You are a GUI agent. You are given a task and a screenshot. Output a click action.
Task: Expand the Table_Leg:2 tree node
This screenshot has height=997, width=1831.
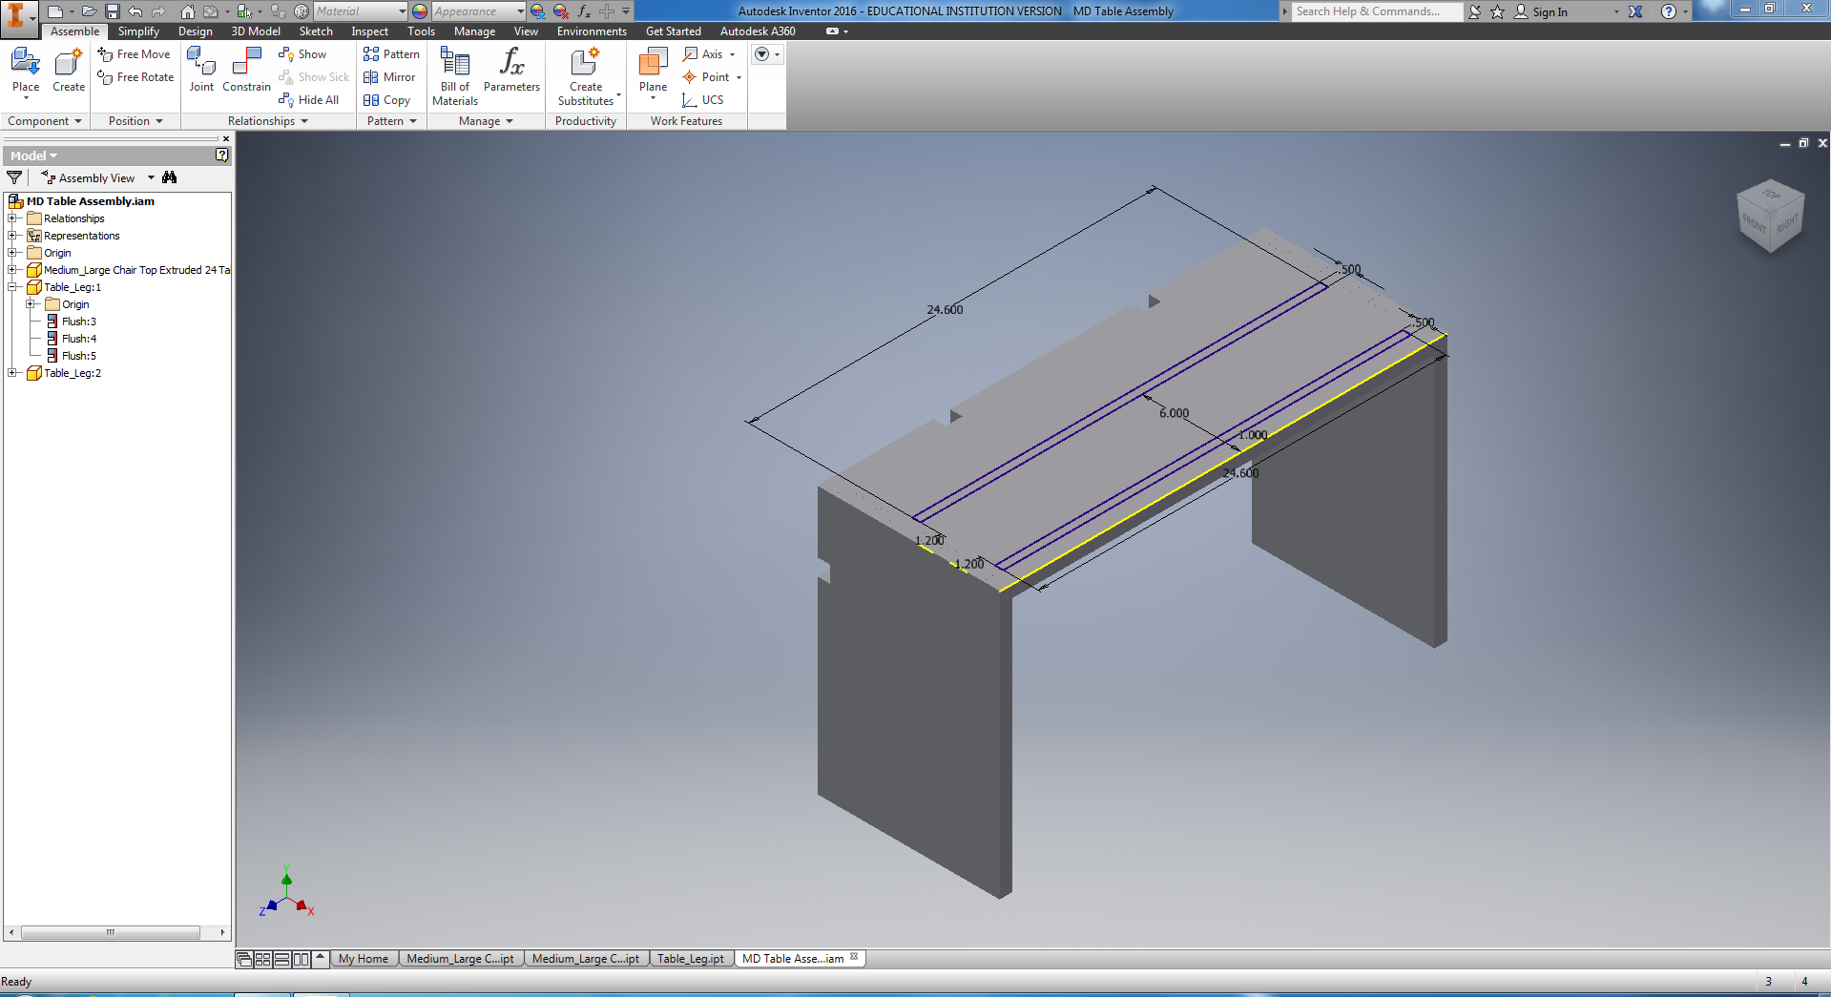tap(12, 373)
